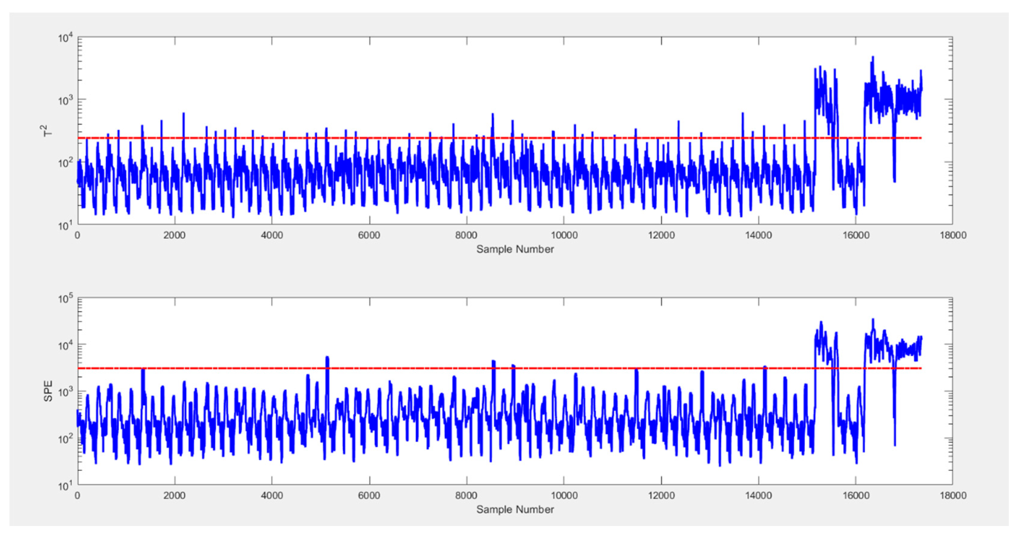Screen dimensions: 1023x535
Task: Click the 8000 tick label under T² plot
Action: pyautogui.click(x=466, y=235)
